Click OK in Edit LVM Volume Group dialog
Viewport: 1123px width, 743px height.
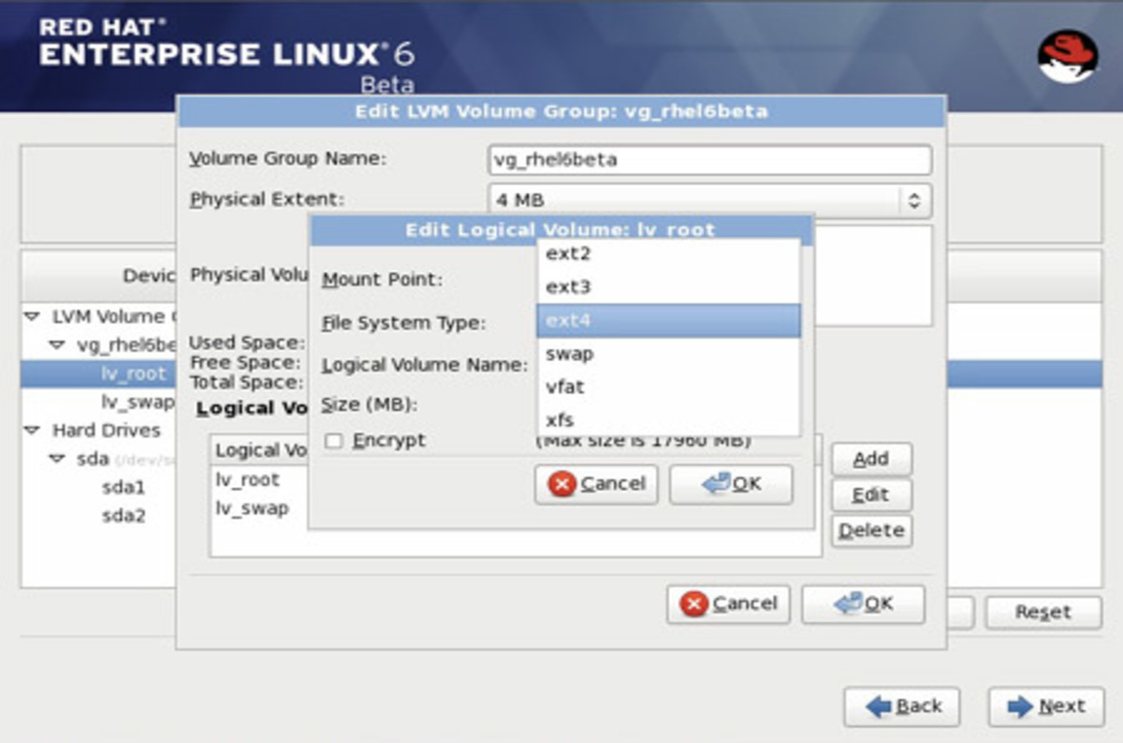863,605
